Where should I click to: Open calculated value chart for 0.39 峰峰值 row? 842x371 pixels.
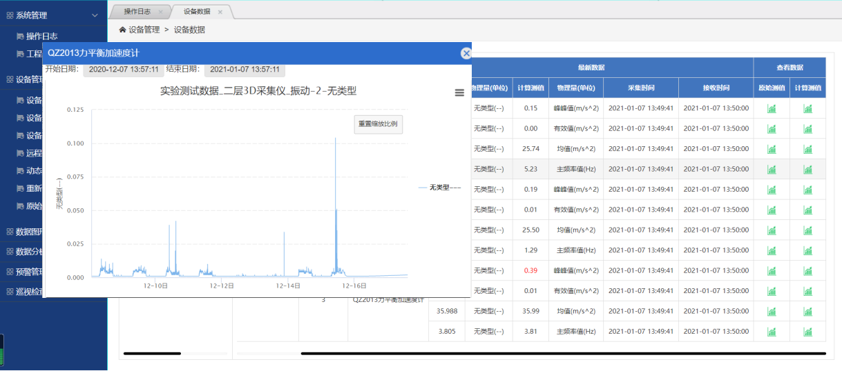tap(807, 271)
